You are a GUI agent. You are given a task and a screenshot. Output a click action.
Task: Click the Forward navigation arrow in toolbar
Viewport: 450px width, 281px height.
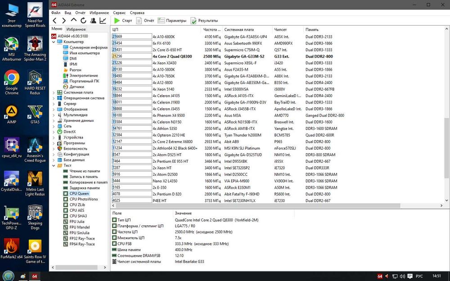(64, 20)
